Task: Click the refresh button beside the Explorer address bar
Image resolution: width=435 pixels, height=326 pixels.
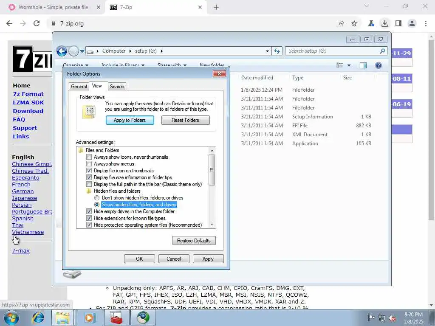Action: point(277,51)
